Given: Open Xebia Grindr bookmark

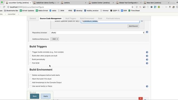Looking at the screenshot, I should point(42,11).
